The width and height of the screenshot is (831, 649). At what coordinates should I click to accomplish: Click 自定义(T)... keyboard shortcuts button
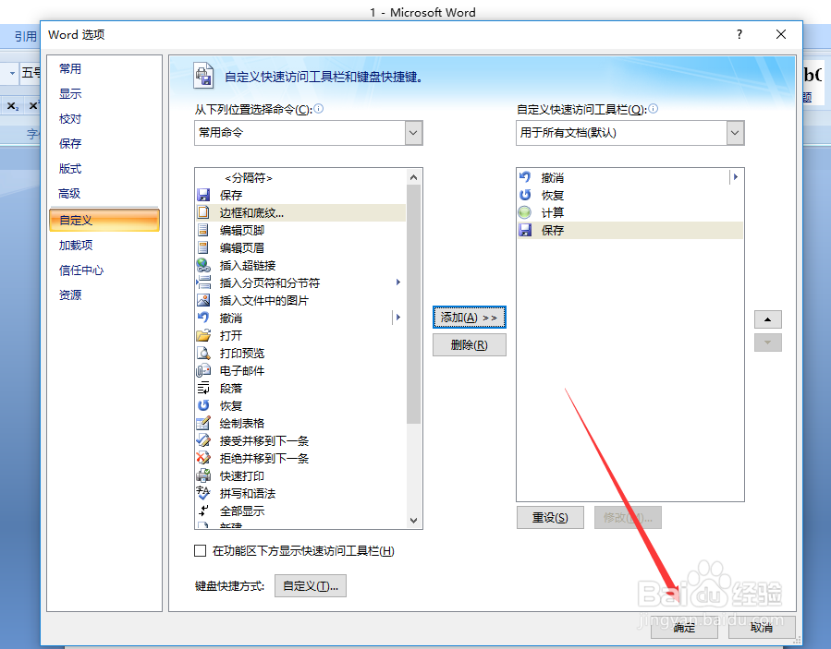coord(310,586)
